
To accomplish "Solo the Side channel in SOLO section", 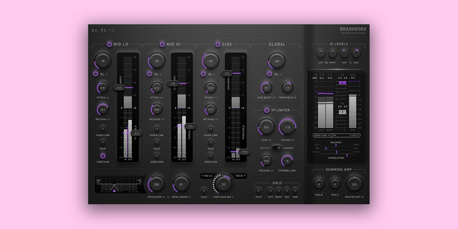I will click(x=295, y=191).
